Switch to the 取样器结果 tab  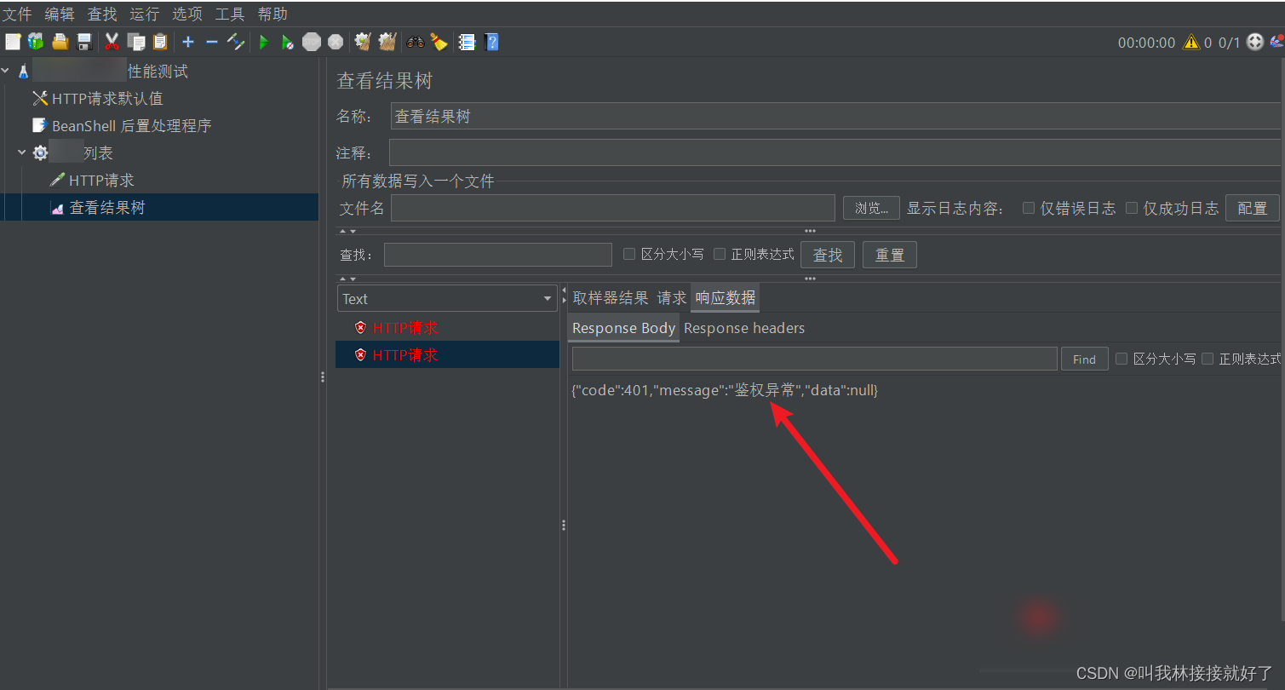(x=611, y=298)
